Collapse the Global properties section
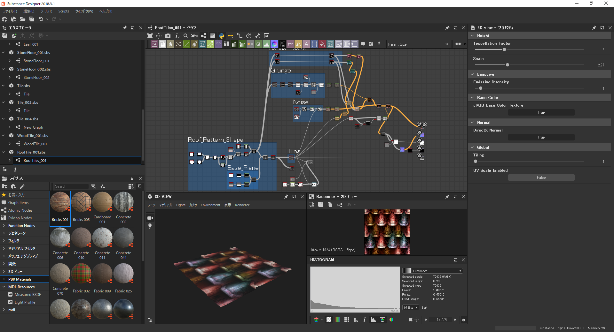 pyautogui.click(x=472, y=147)
